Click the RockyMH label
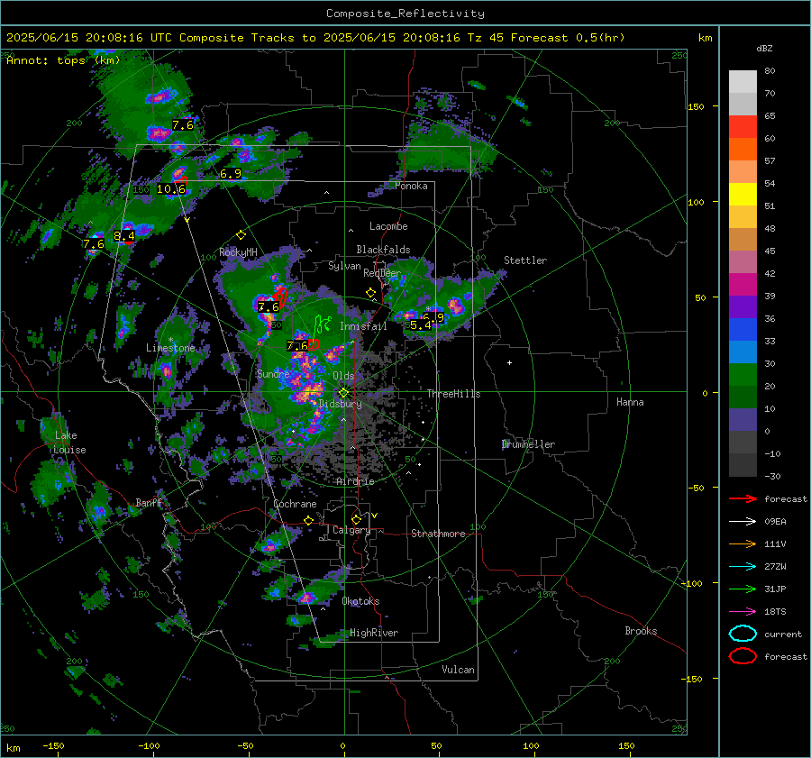Image resolution: width=811 pixels, height=758 pixels. click(x=238, y=252)
